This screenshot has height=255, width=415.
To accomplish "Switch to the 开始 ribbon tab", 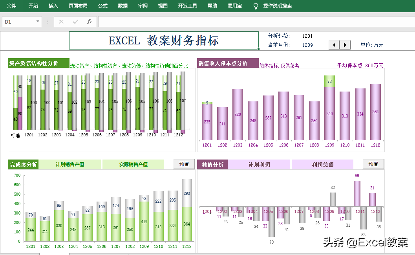I will point(33,6).
